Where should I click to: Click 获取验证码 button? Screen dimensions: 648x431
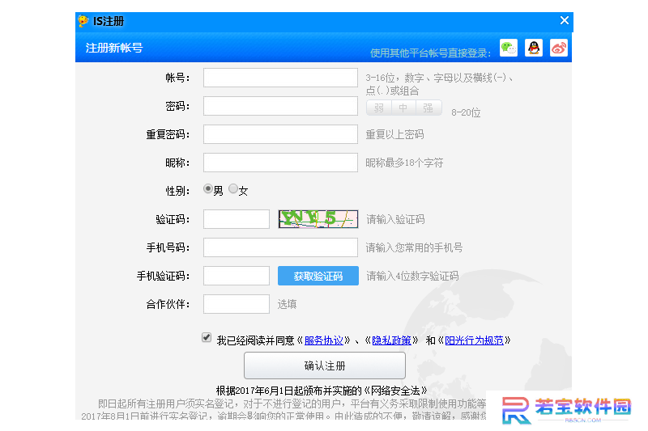(318, 276)
